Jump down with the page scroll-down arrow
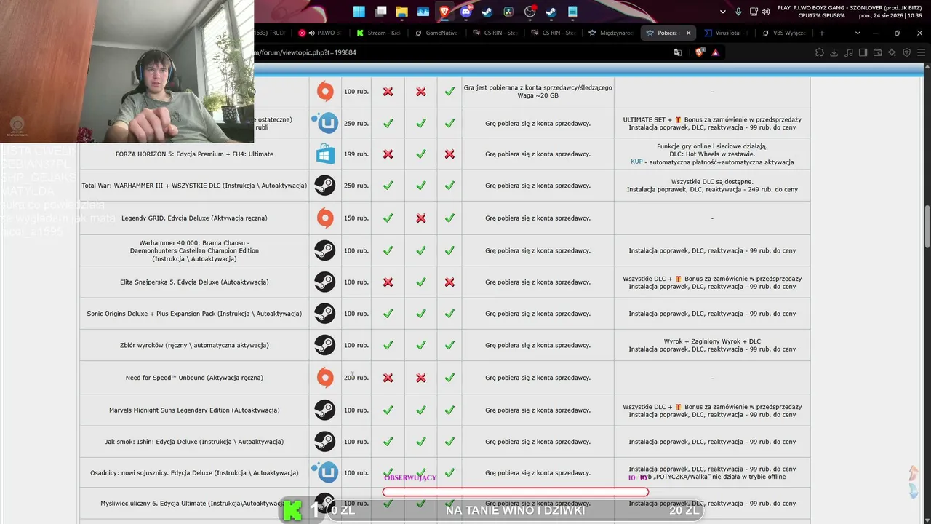This screenshot has height=524, width=931. coord(914,491)
